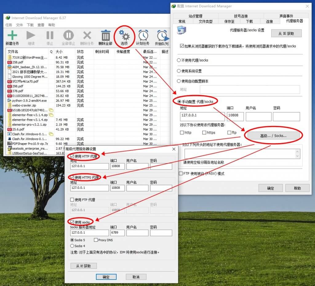Click the HTTP proxy port field
The height and width of the screenshot is (286, 315).
pos(118,166)
